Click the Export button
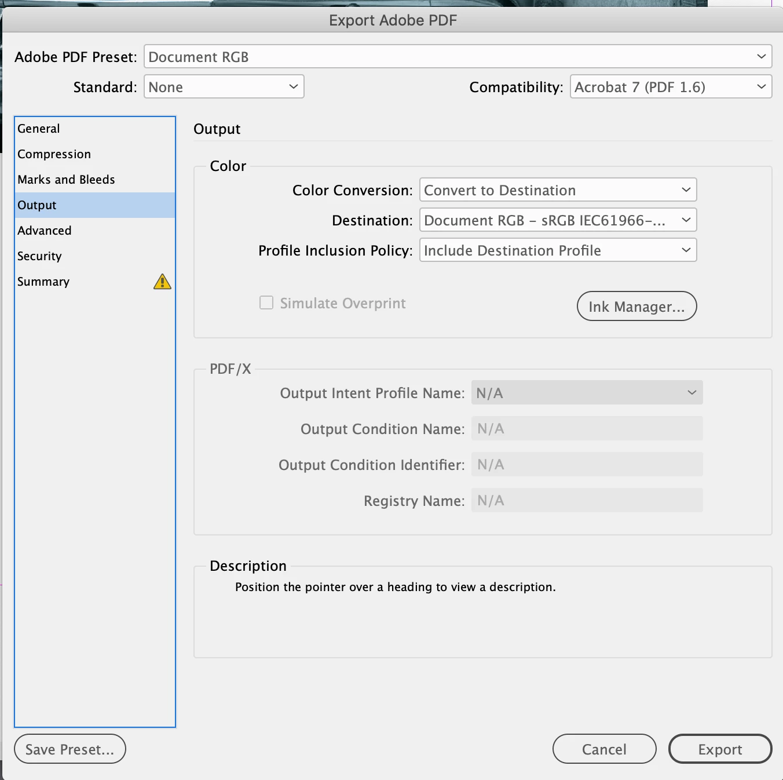 (x=720, y=749)
